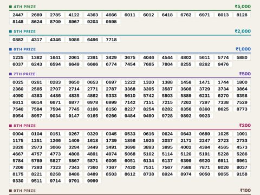This screenshot has height=195, width=260.
Task: Click the number cell 3864
Action: pyautogui.click(x=242, y=89)
